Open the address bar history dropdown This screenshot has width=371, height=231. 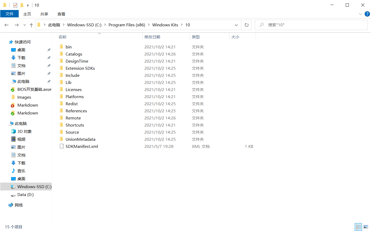236,25
